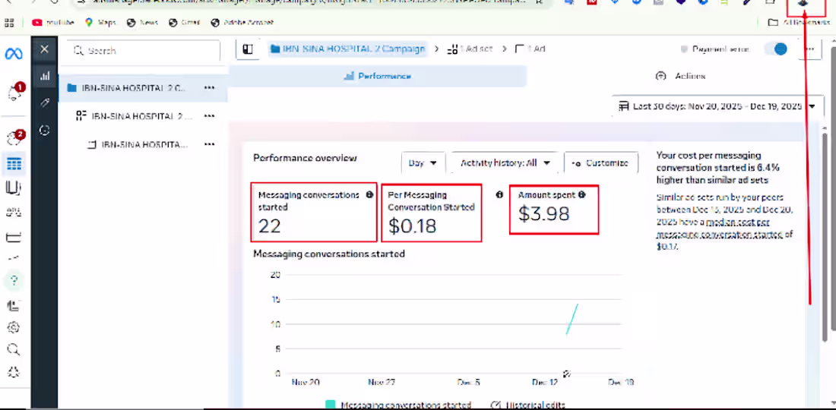The height and width of the screenshot is (410, 836).
Task: Toggle Messaging conversations started legend series
Action: click(397, 405)
